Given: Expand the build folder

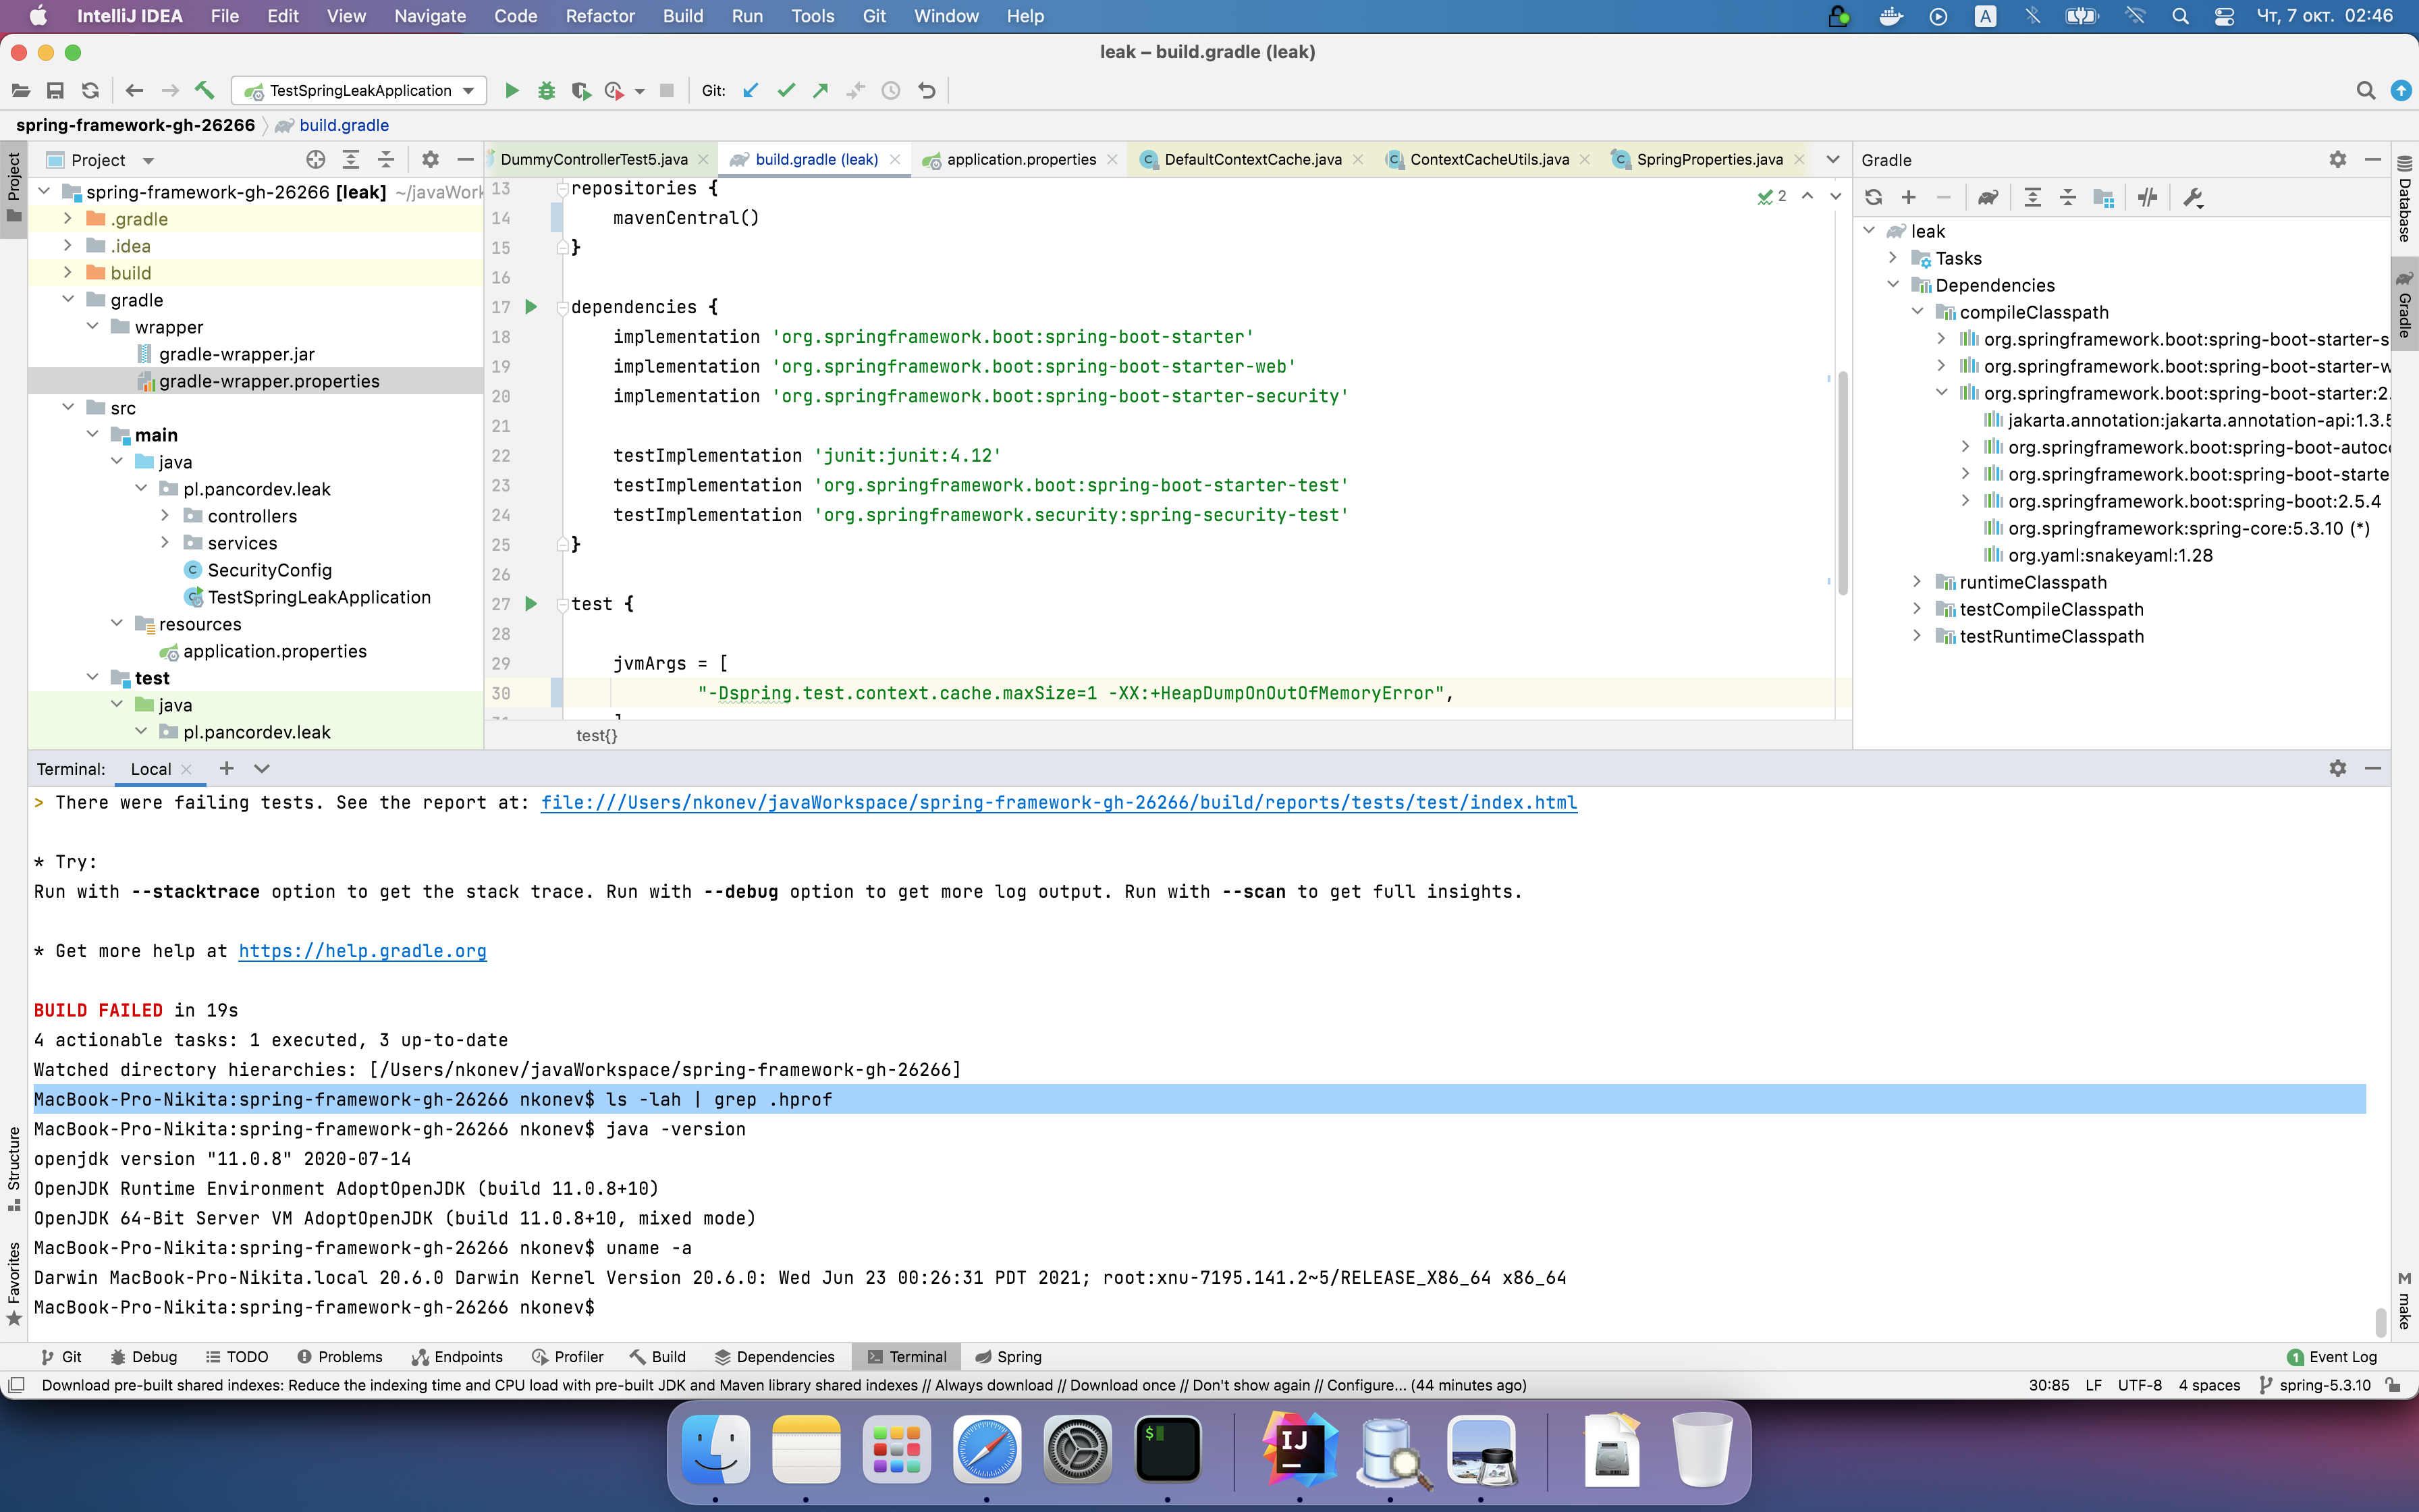Looking at the screenshot, I should coord(67,273).
